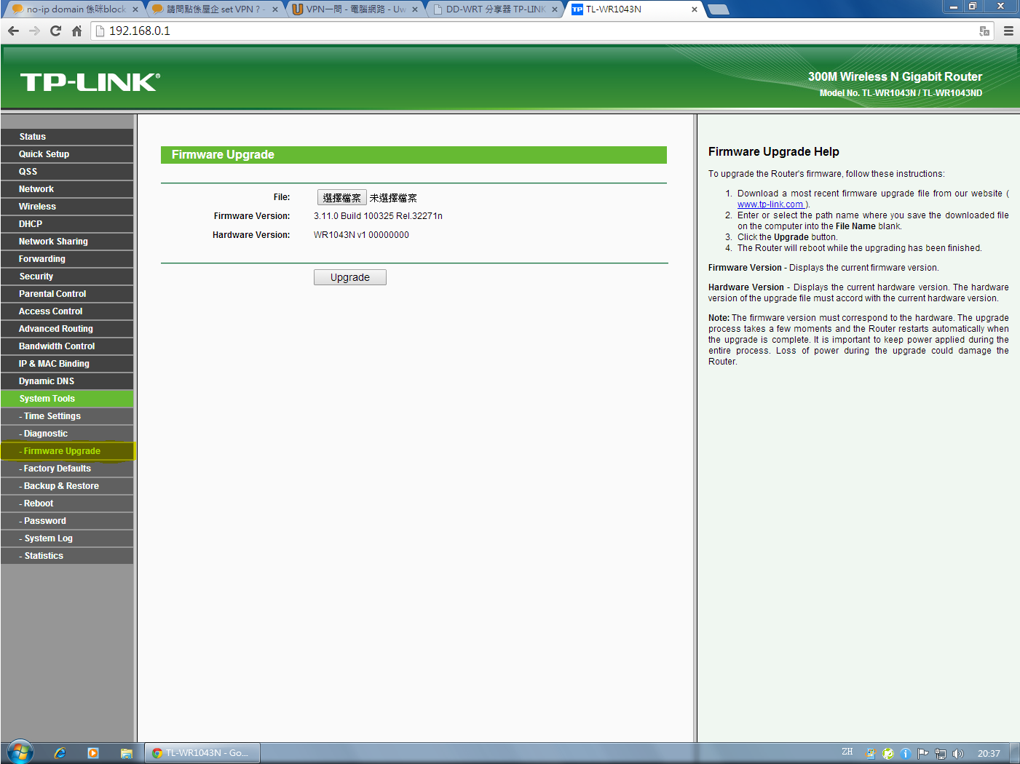
Task: Click firmware version 3.11.0 Build text
Action: pos(378,216)
